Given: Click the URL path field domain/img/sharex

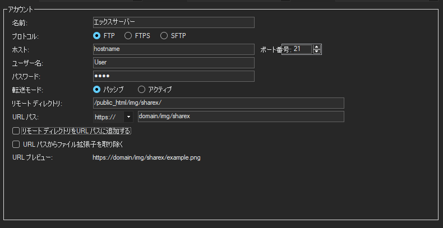Looking at the screenshot, I should click(241, 117).
